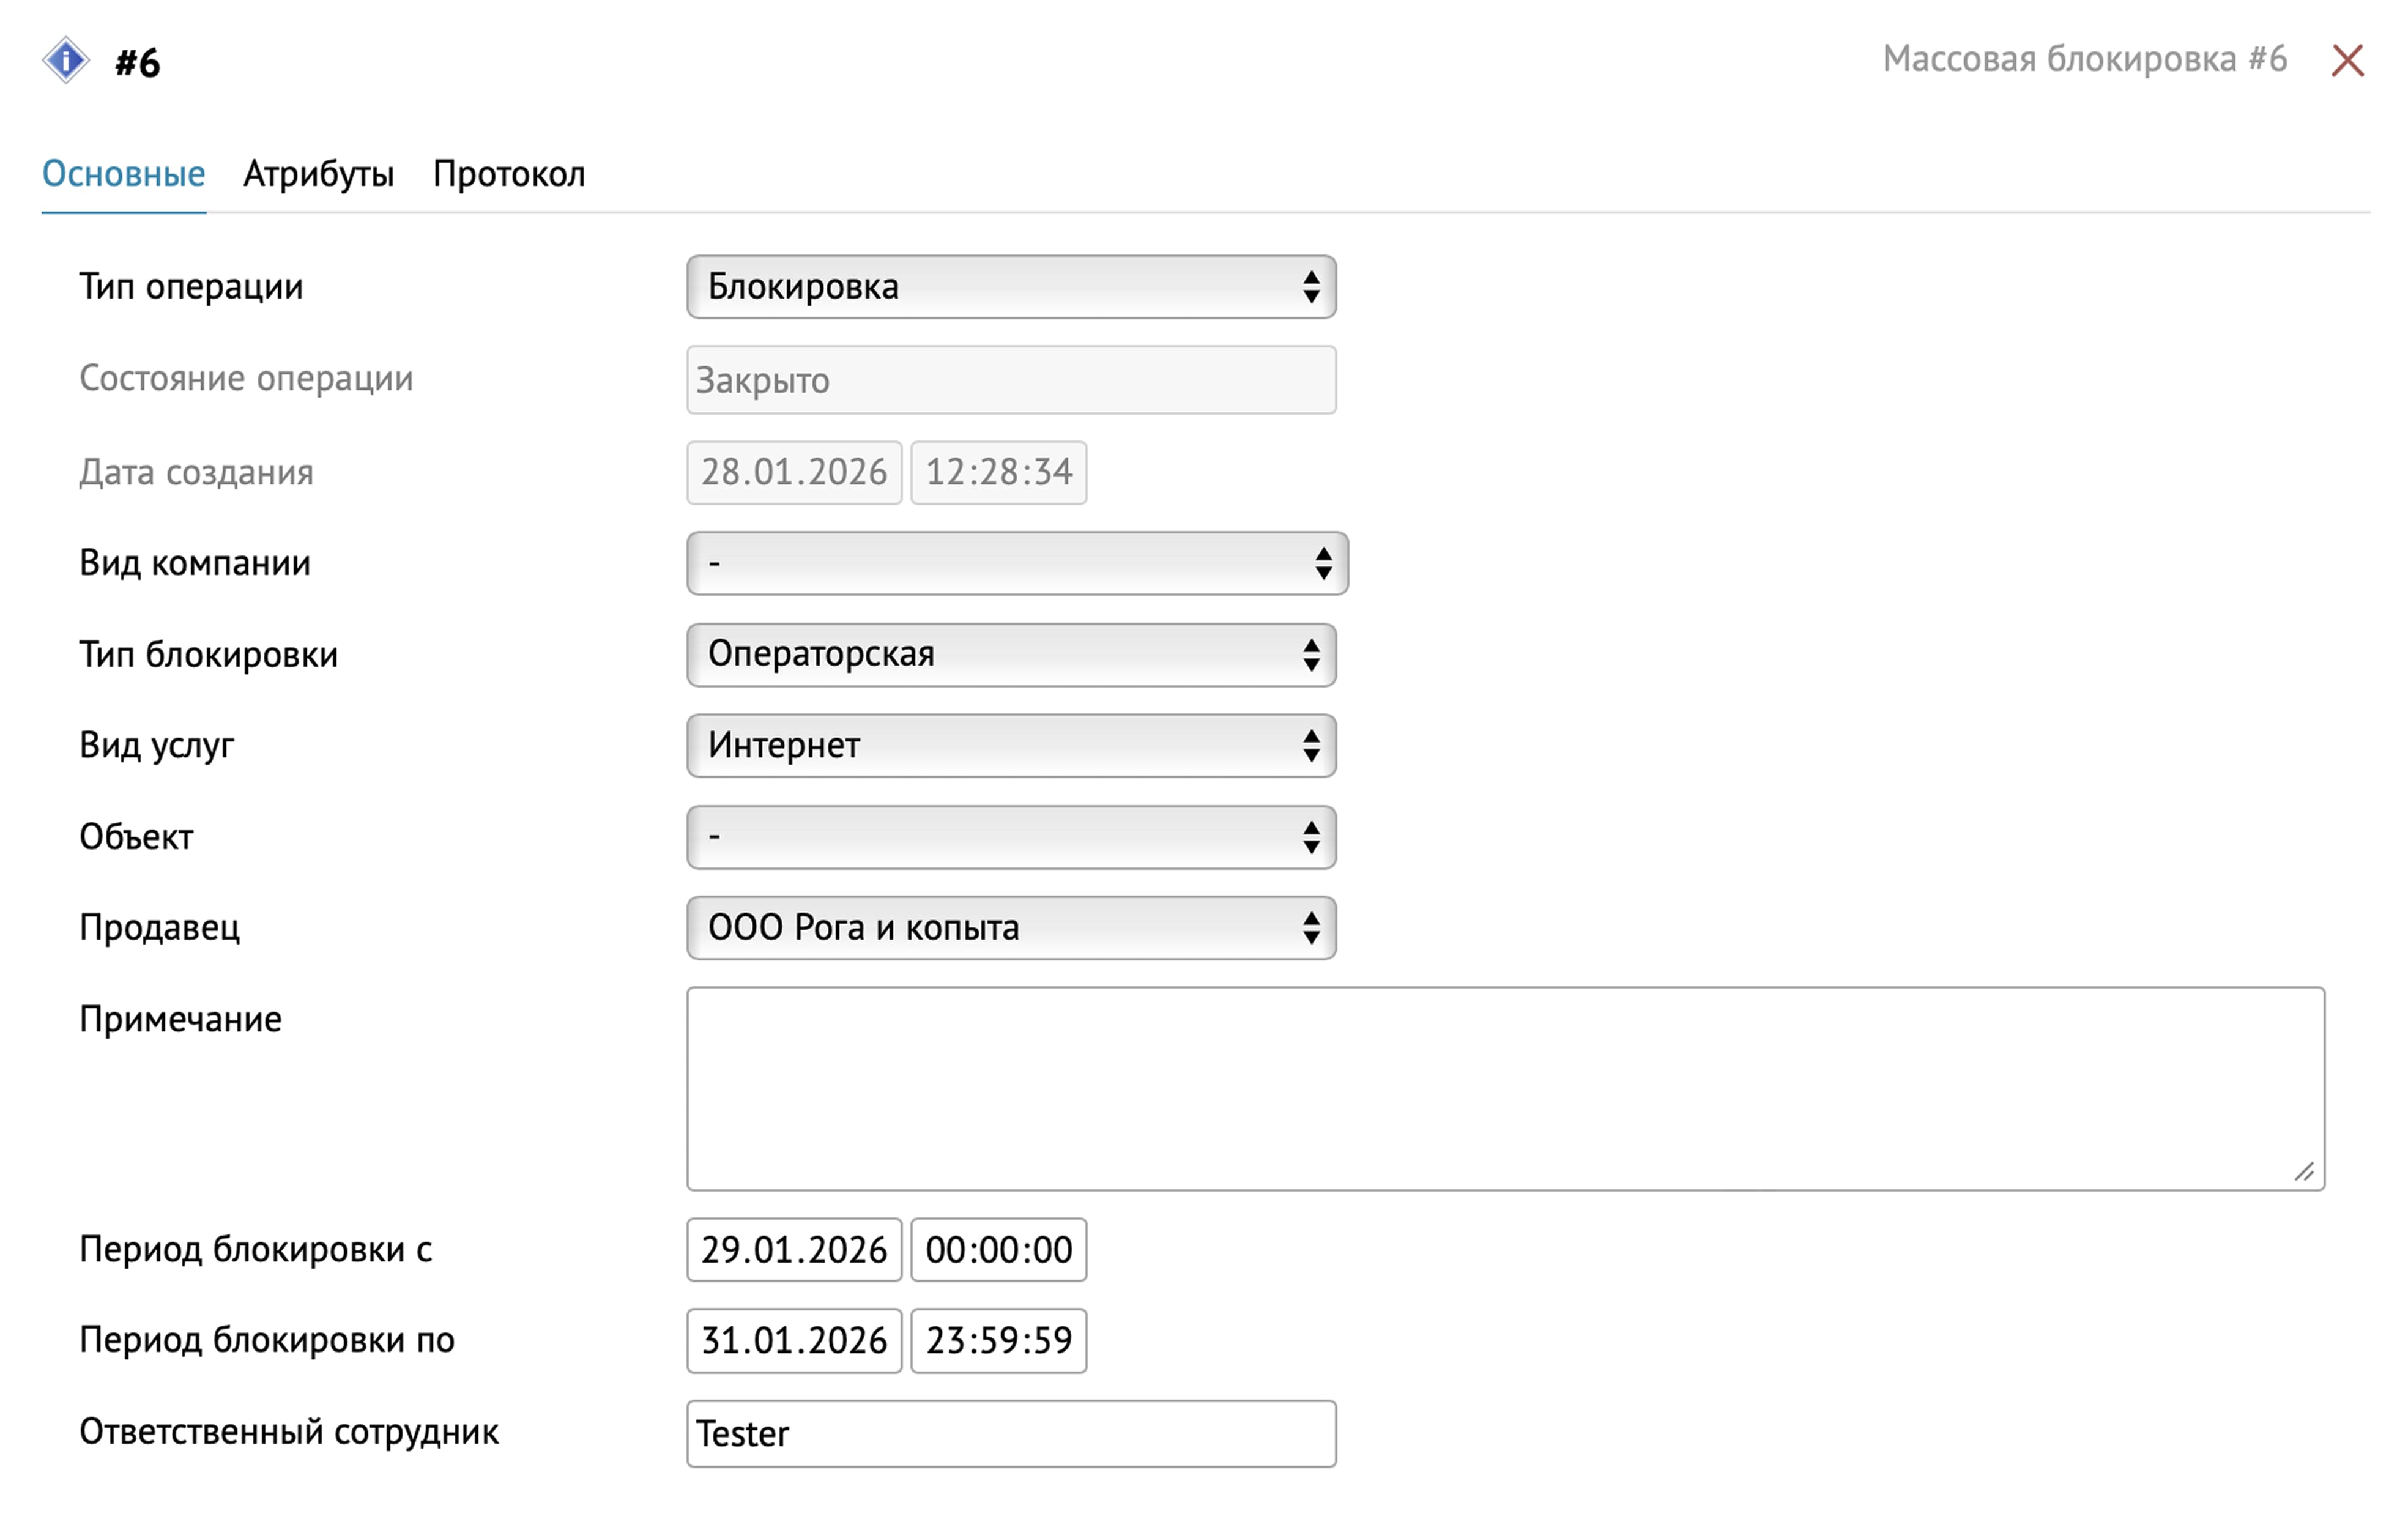This screenshot has height=1522, width=2408.
Task: Click the block start date 29.01.2026 field
Action: (794, 1250)
